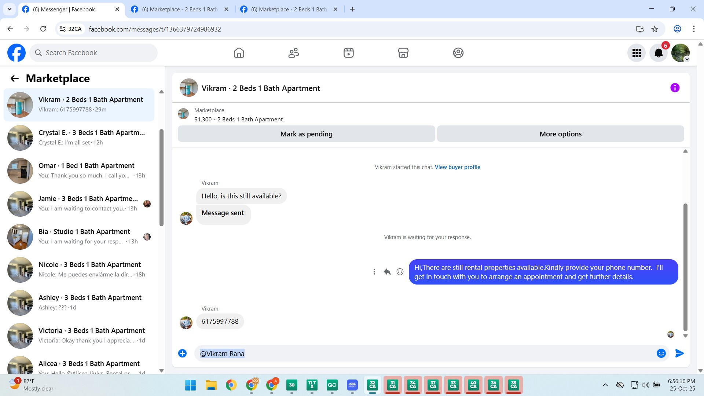Click View buyer profile link

point(457,167)
